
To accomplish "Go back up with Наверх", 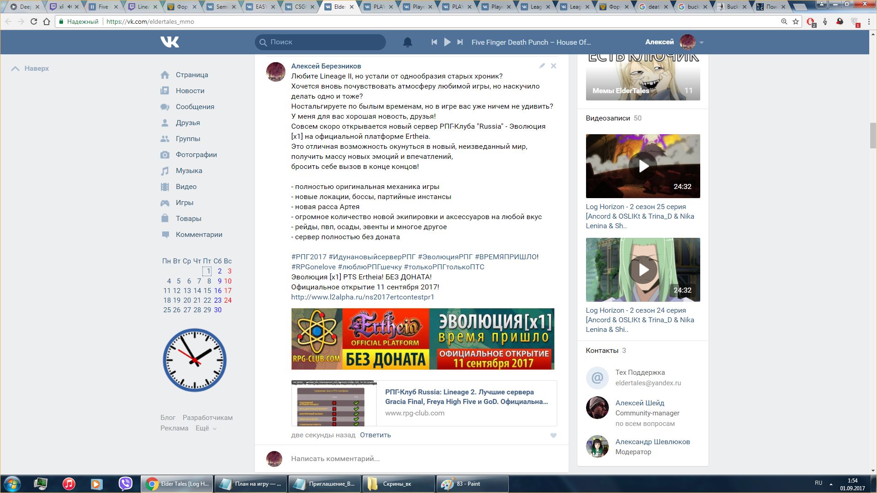I will [30, 68].
